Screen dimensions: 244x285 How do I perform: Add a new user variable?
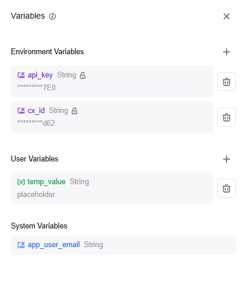(227, 159)
